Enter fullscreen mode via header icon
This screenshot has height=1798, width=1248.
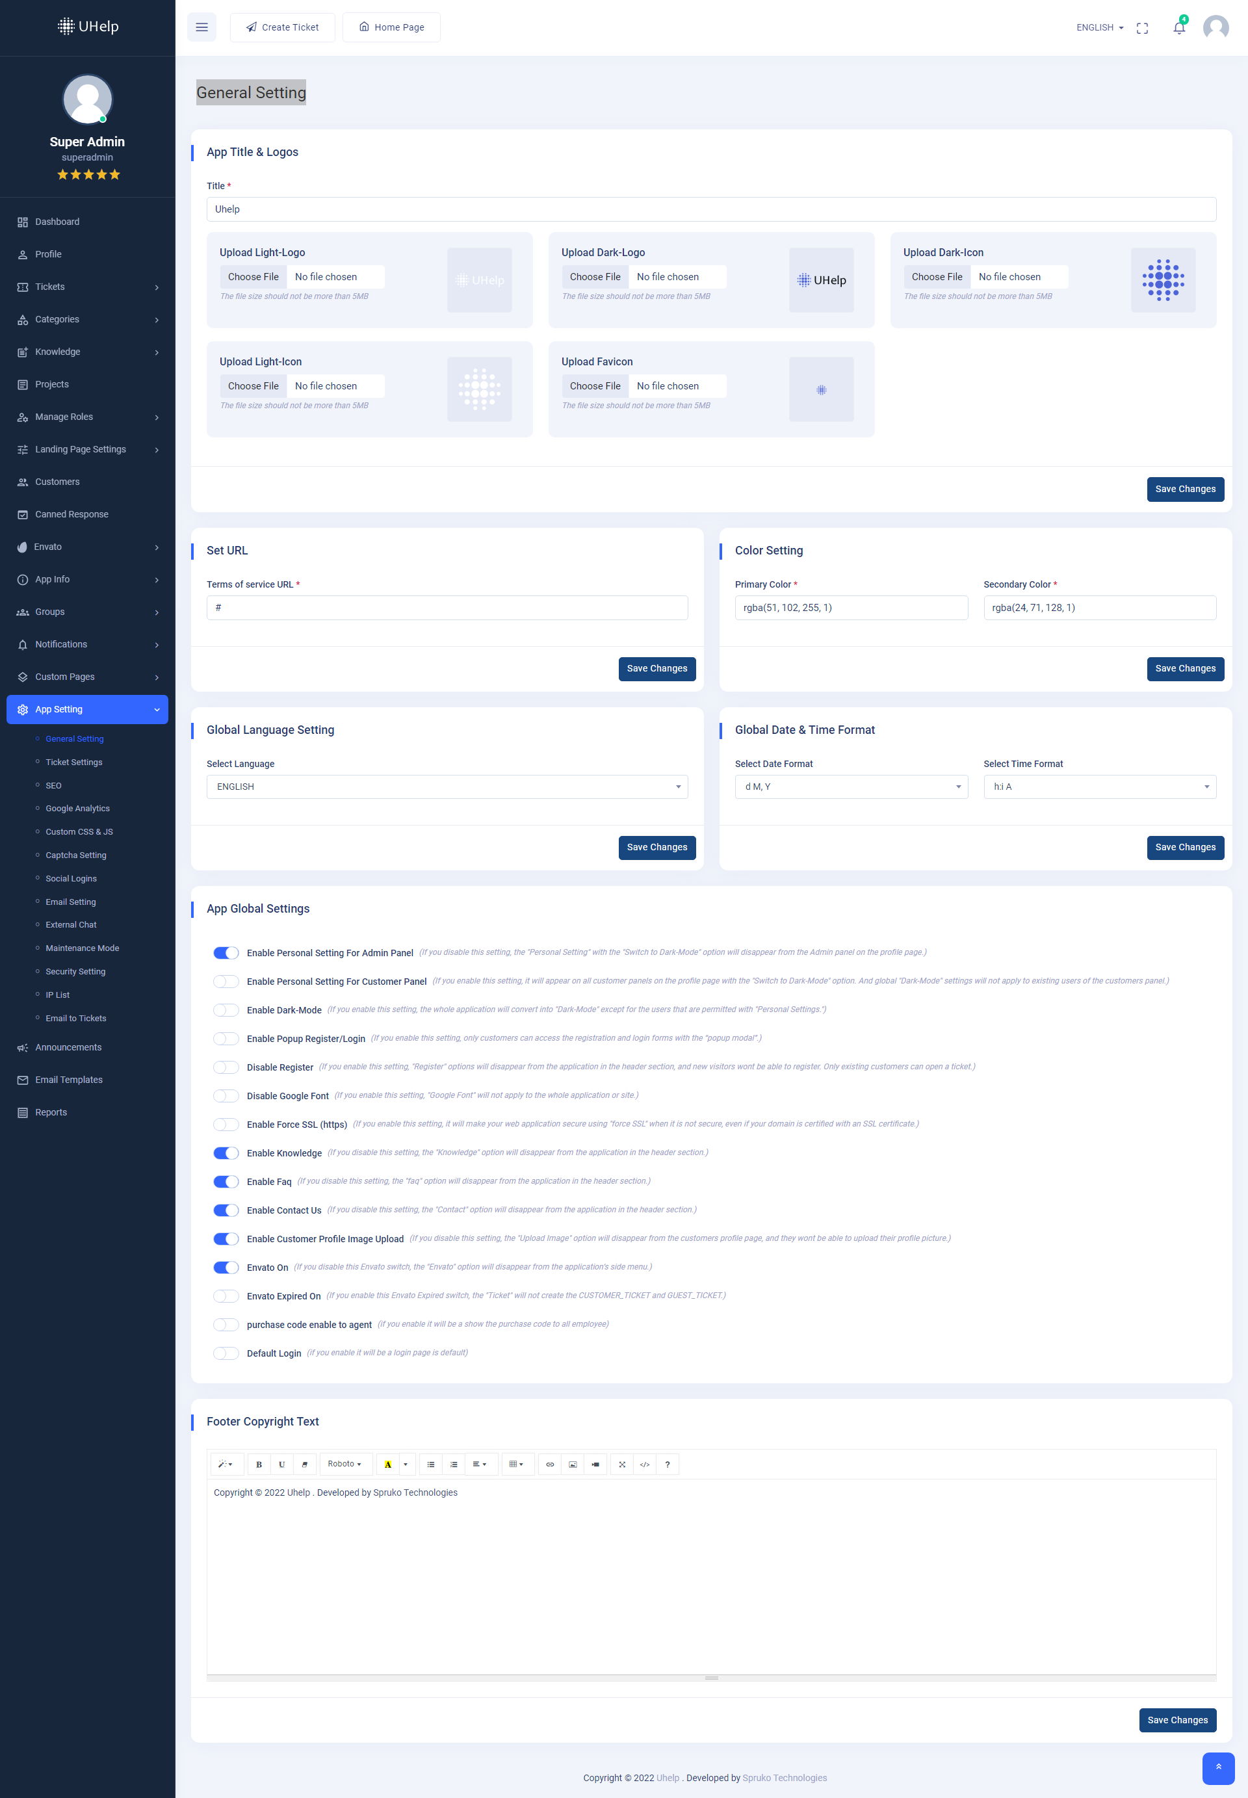click(x=1141, y=28)
